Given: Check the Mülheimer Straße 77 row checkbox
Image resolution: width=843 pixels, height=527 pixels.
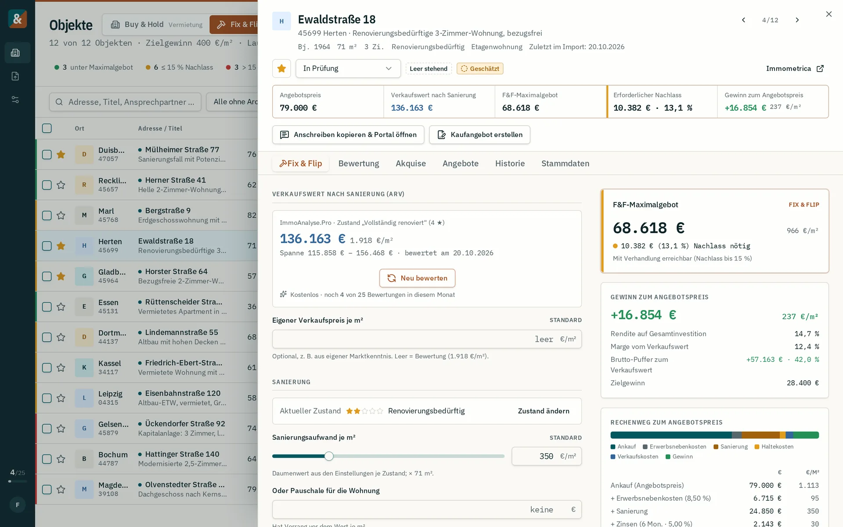Looking at the screenshot, I should 47,155.
